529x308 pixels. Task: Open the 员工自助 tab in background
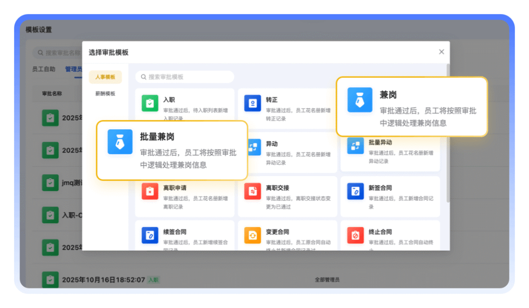click(44, 69)
